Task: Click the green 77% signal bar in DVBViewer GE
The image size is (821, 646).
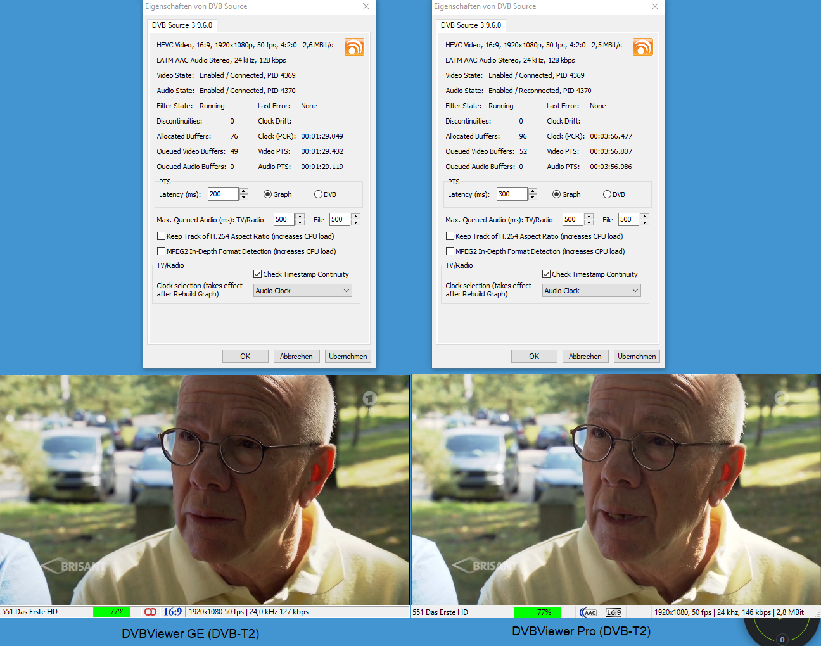Action: point(112,612)
